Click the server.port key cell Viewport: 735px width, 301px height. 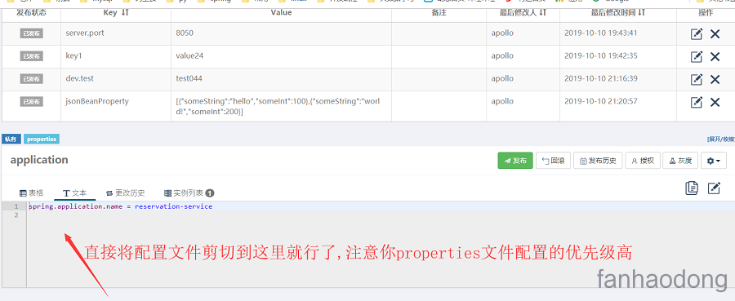click(x=116, y=33)
